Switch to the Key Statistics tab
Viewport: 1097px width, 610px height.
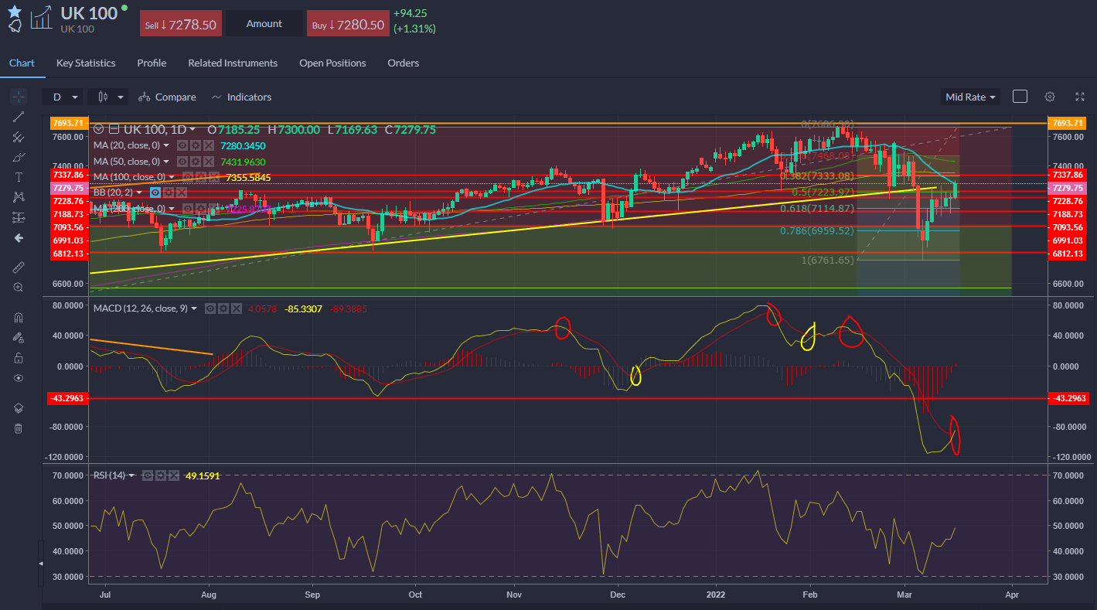85,63
